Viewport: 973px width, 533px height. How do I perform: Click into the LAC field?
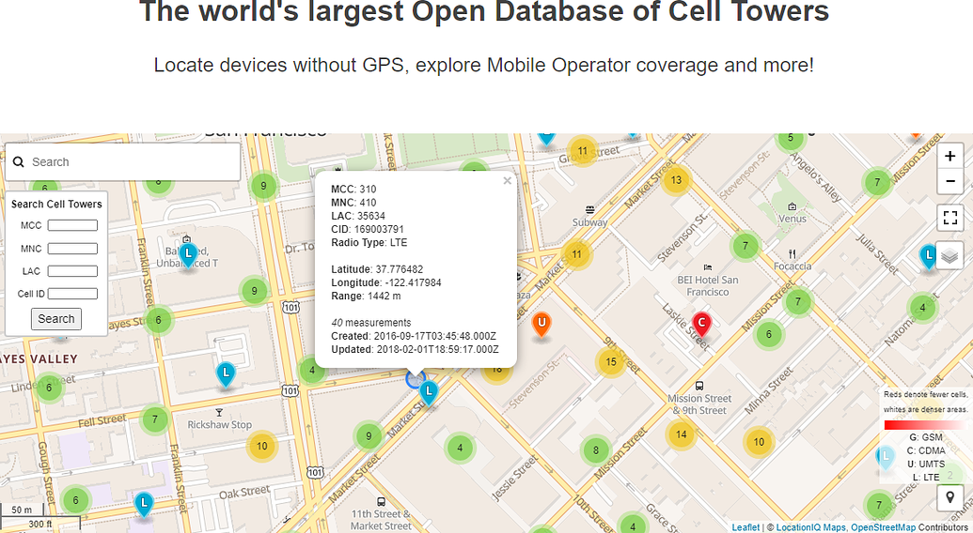click(72, 271)
